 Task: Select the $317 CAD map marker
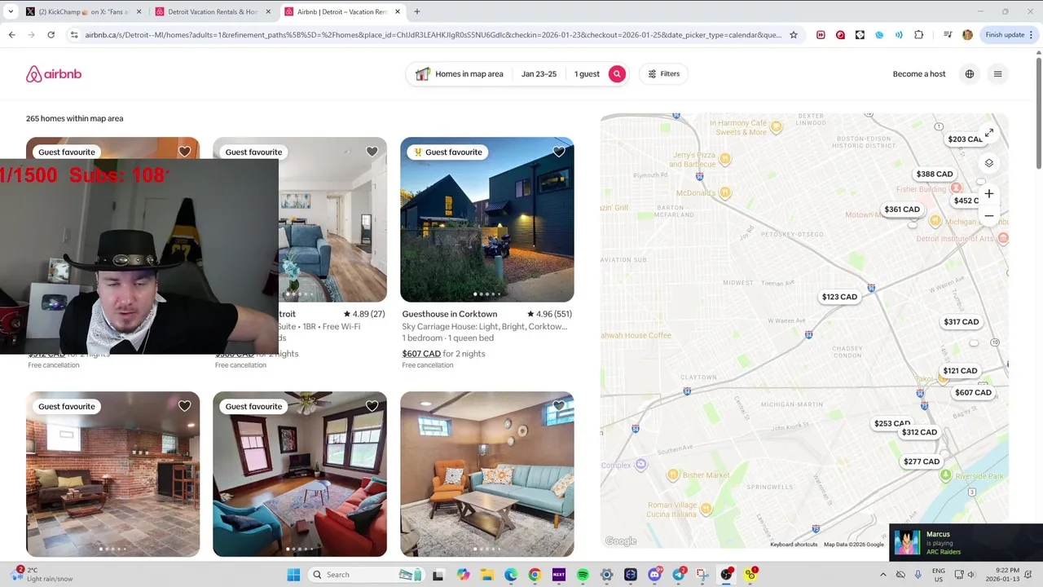(962, 322)
